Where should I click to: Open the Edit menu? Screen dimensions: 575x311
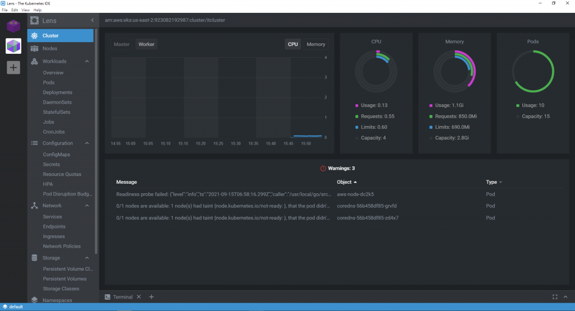tap(15, 10)
